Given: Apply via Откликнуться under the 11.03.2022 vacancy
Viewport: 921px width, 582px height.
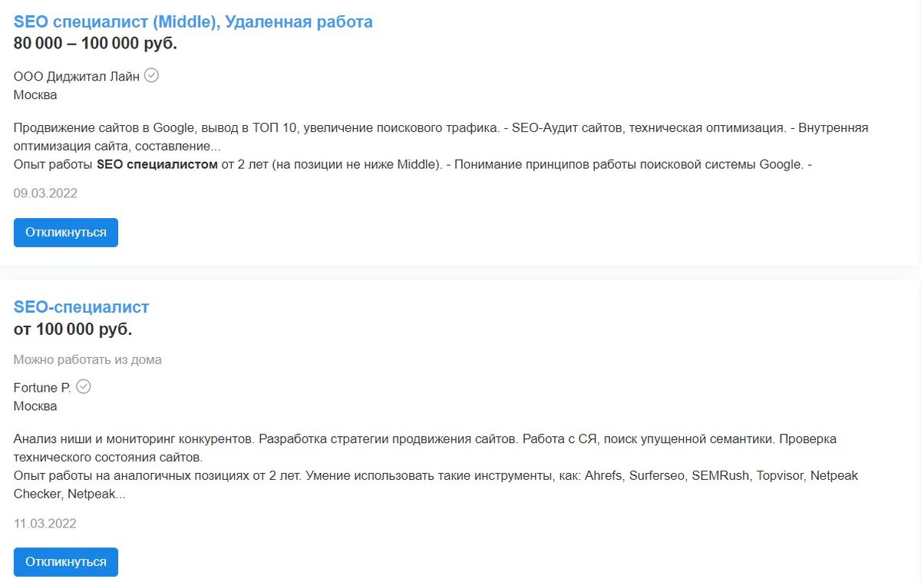Looking at the screenshot, I should [x=66, y=562].
